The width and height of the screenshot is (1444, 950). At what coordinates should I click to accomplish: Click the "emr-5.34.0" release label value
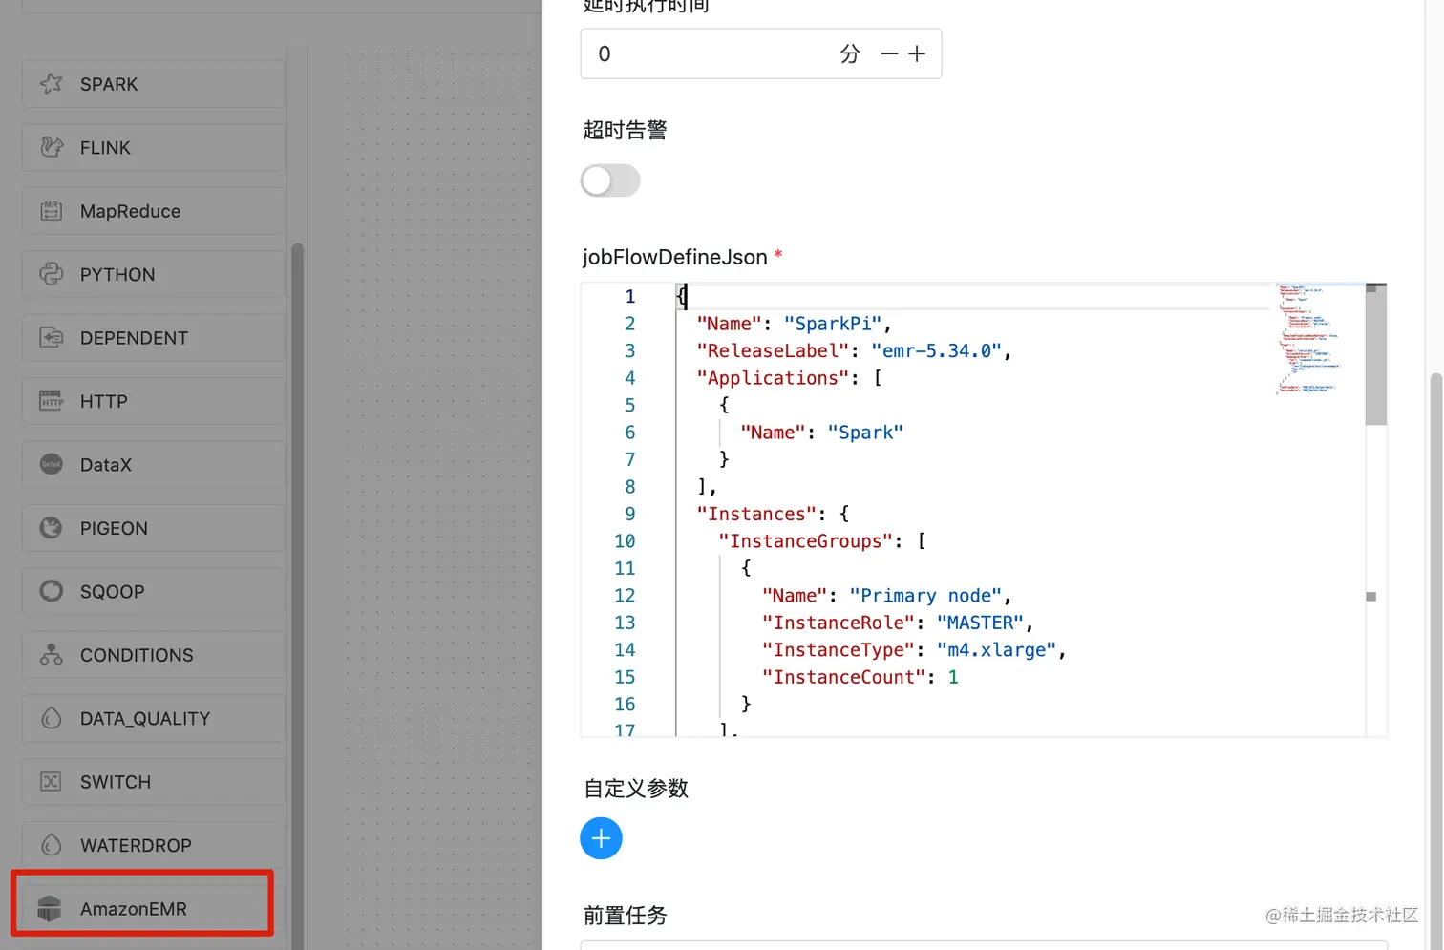pyautogui.click(x=936, y=350)
